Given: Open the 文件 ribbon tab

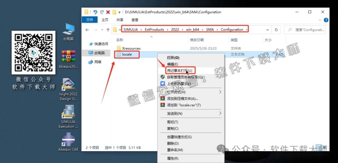Looking at the screenshot, I should coord(90,20).
